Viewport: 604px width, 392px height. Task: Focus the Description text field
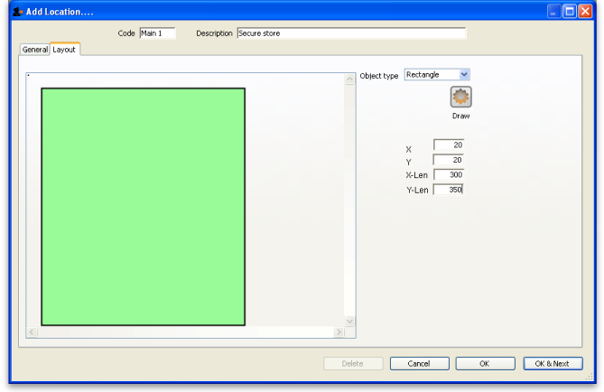(x=350, y=33)
